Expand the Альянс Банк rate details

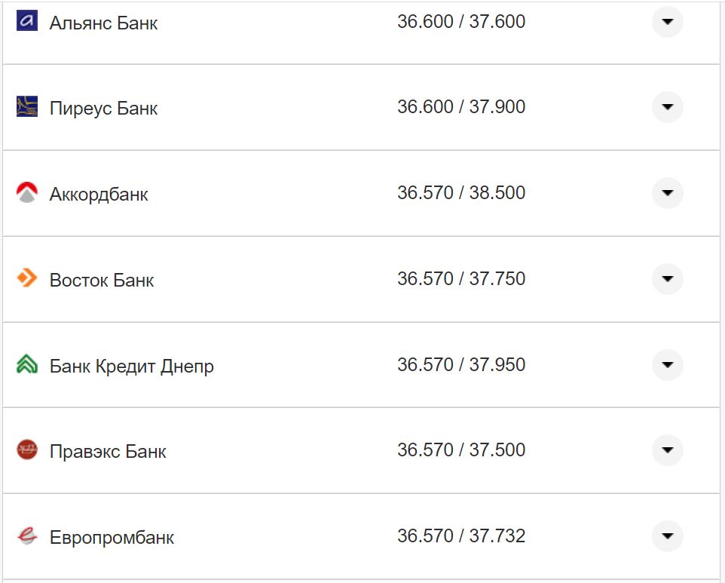click(667, 22)
